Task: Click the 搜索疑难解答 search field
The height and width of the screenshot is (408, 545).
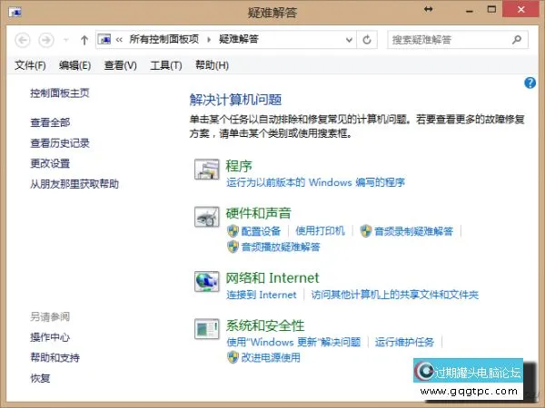Action: [458, 40]
